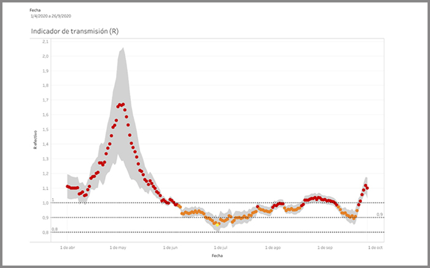This screenshot has height=268, width=430.
Task: Click the yellow lowest data point in July
Action: [x=217, y=224]
